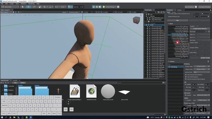
Task: Collapse the Bones section
Action: [x=169, y=23]
